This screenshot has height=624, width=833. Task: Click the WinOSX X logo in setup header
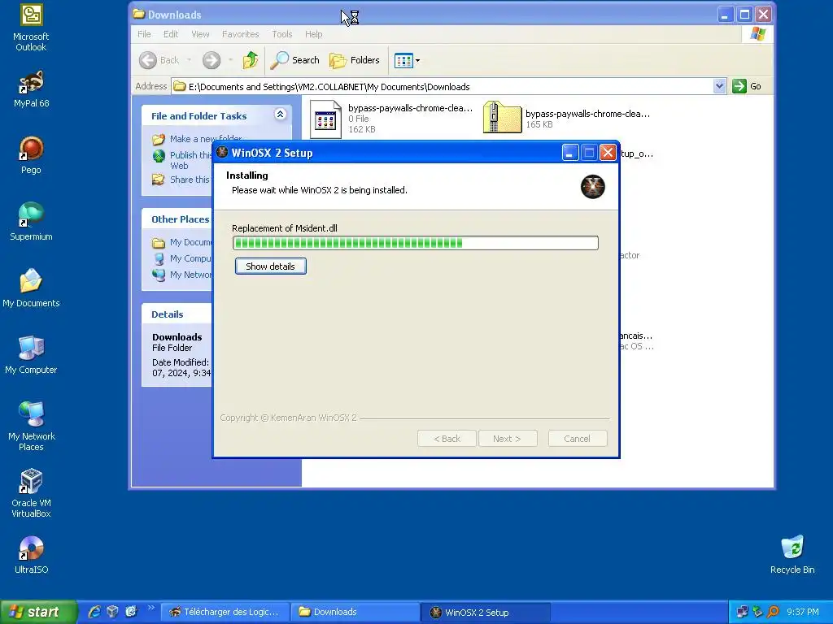point(592,187)
